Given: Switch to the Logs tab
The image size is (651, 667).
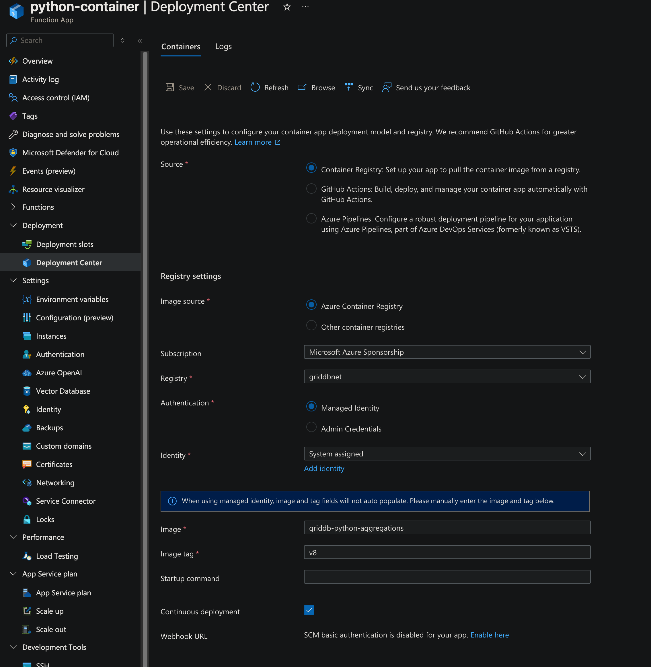Looking at the screenshot, I should pos(223,46).
